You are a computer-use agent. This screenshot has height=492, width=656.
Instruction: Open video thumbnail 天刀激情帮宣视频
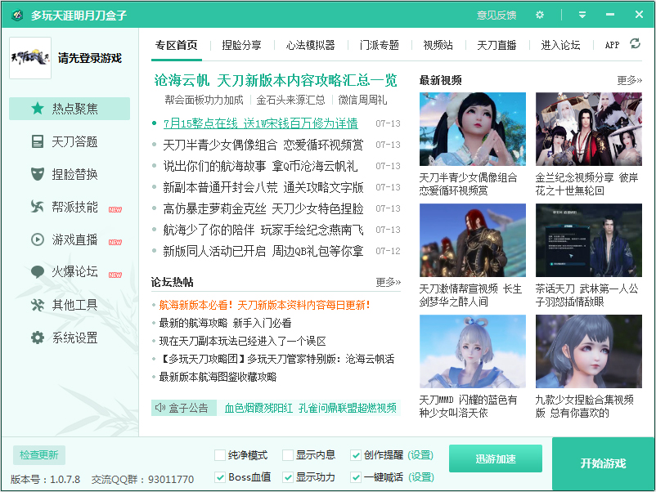pos(473,240)
